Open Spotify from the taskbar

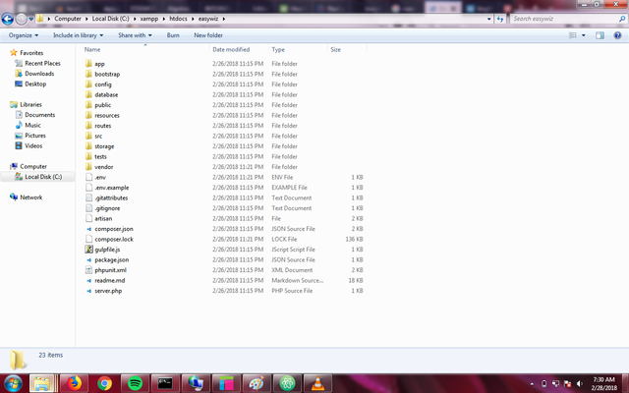tap(136, 384)
